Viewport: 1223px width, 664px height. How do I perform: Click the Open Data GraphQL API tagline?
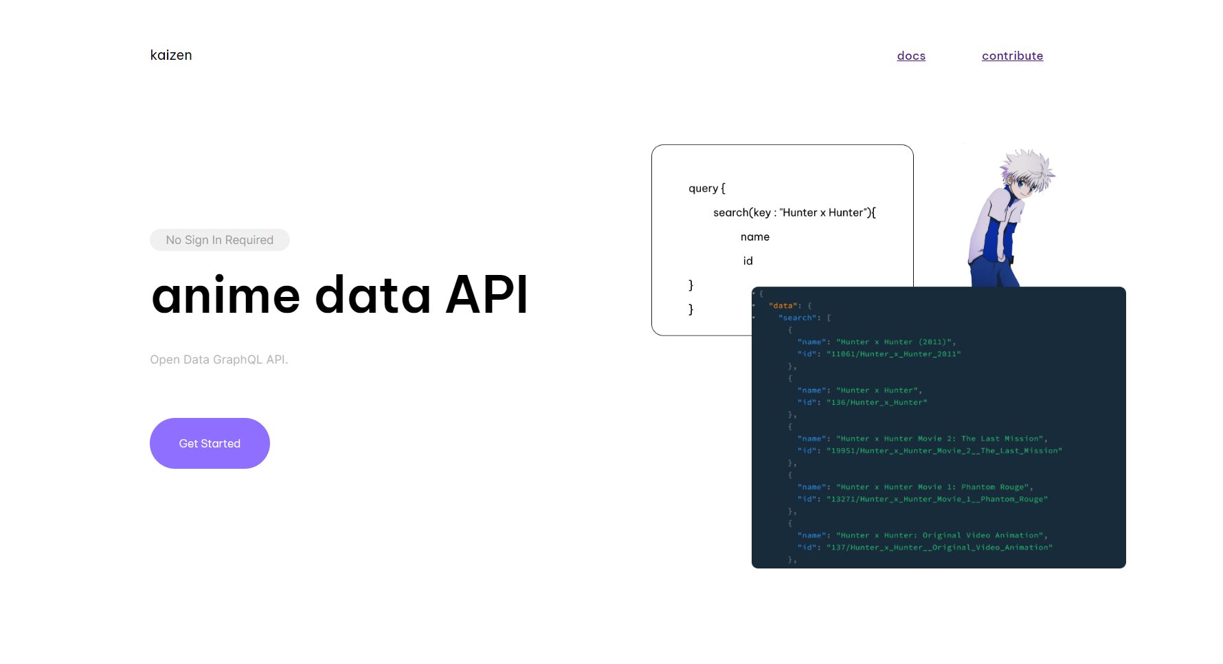[x=219, y=359]
